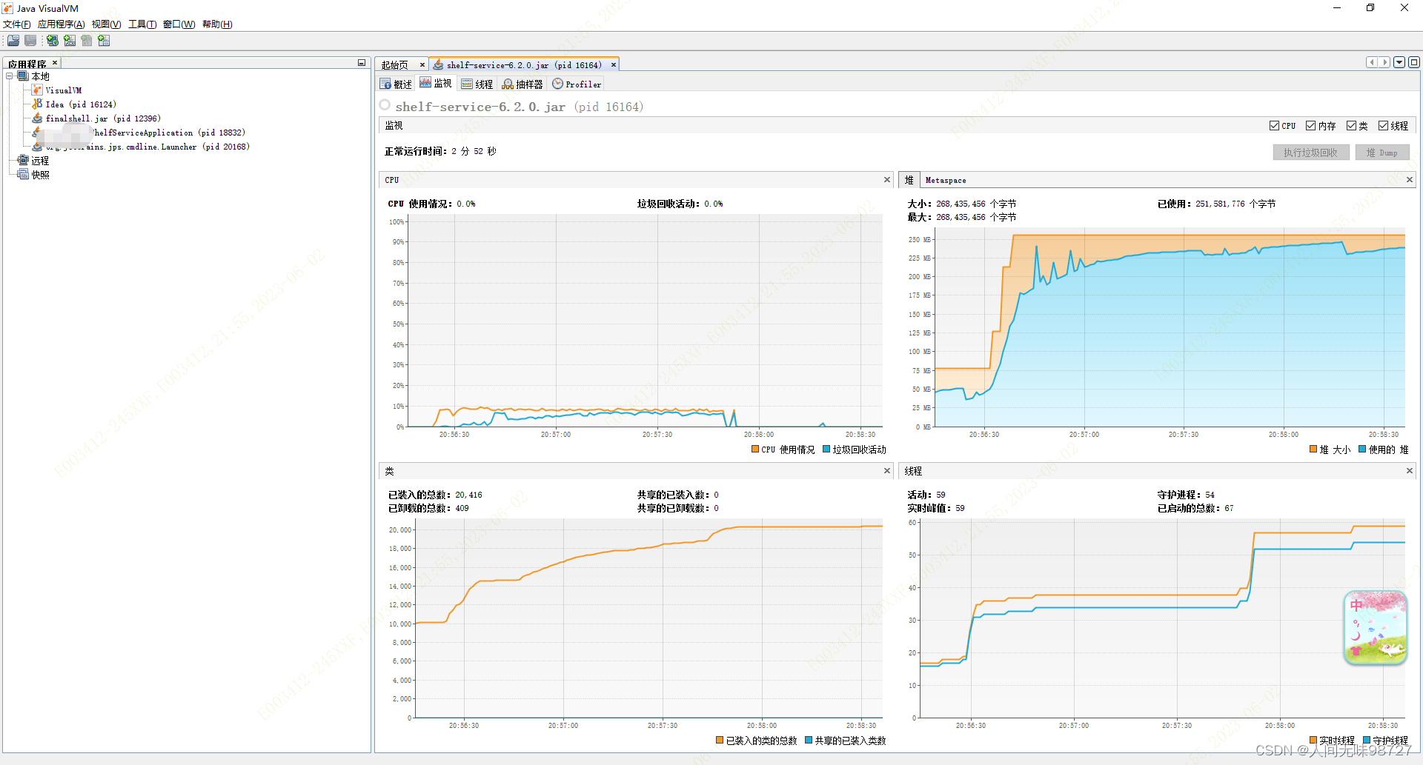The image size is (1423, 765).
Task: Select ShelfServiceApplication (pid 18832) tree row
Action: click(x=139, y=133)
